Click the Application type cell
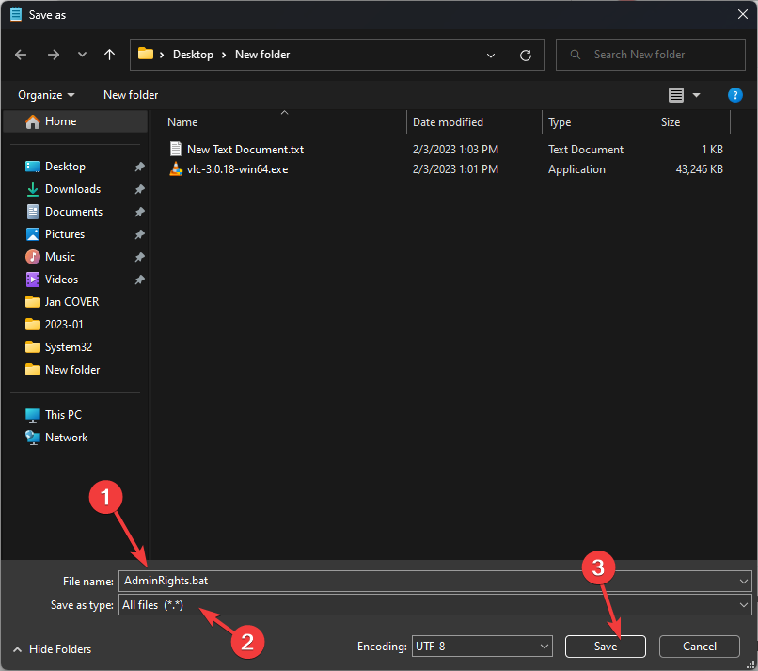The image size is (758, 671). [x=576, y=169]
